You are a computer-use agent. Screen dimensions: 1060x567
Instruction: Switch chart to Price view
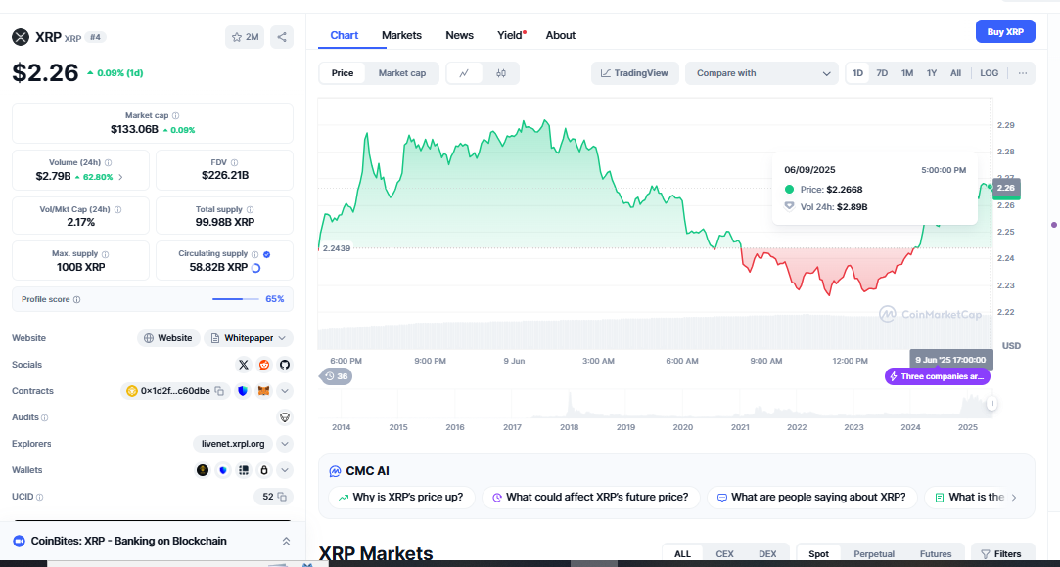(x=342, y=73)
